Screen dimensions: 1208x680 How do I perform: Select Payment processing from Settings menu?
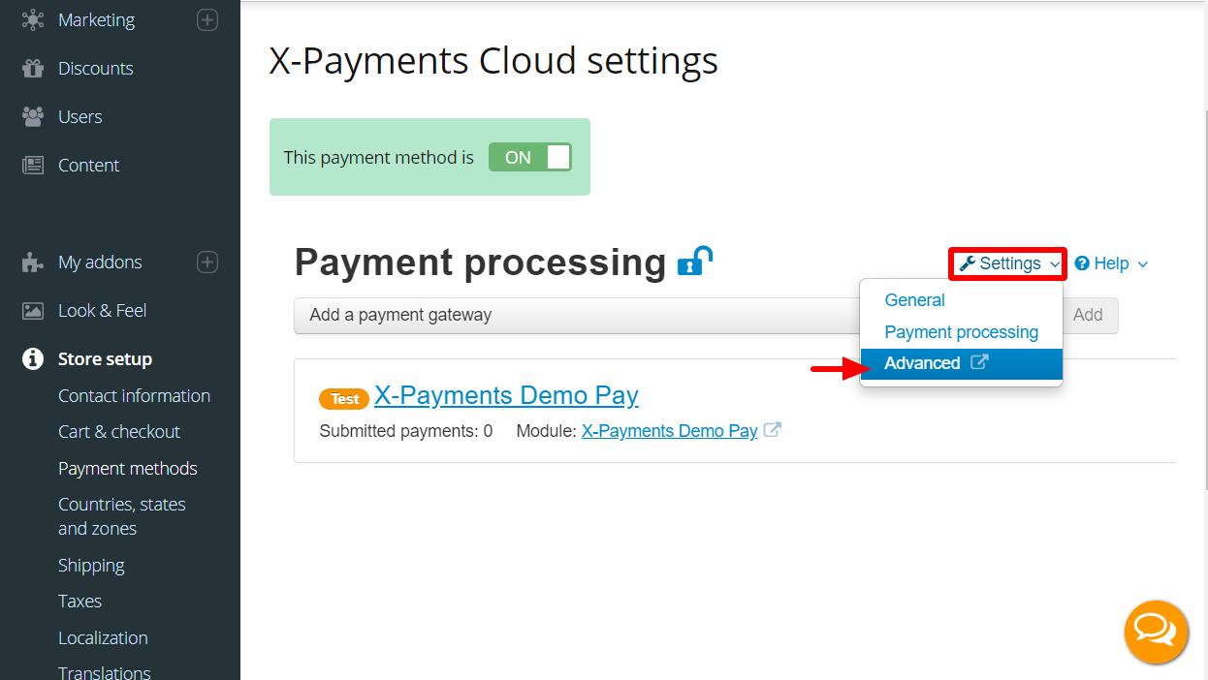point(961,332)
